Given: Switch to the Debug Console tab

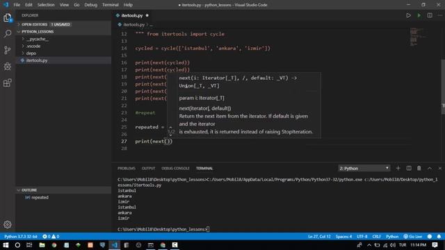Looking at the screenshot, I should pyautogui.click(x=175, y=168).
